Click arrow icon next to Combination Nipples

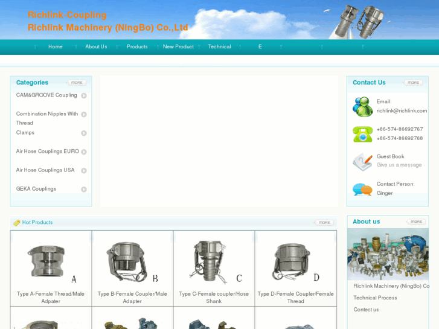(84, 114)
